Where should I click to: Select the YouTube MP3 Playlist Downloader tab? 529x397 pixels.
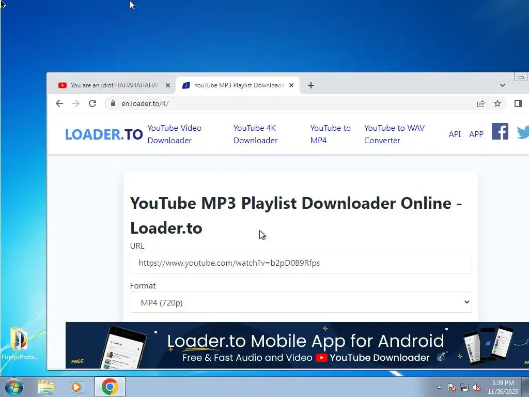pyautogui.click(x=238, y=85)
